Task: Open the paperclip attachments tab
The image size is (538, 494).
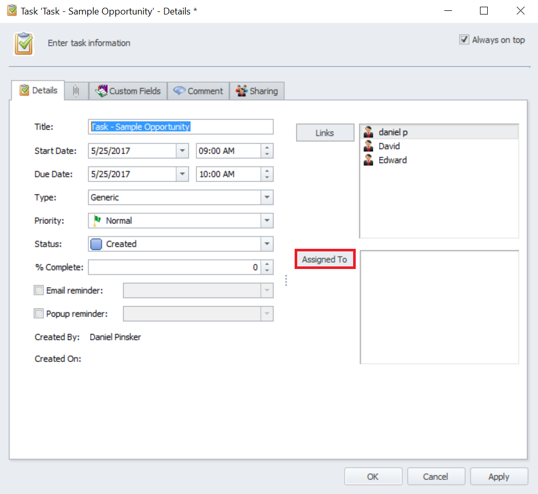Action: coord(76,91)
